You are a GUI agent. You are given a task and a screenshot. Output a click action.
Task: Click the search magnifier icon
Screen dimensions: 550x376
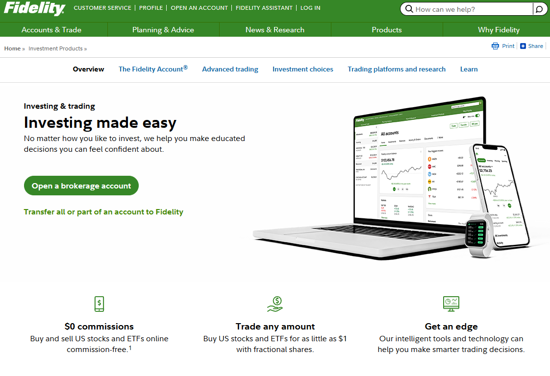click(409, 9)
